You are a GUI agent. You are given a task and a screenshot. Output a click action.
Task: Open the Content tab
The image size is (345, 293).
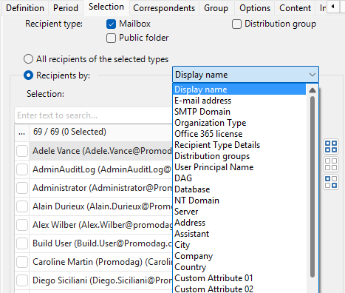295,8
